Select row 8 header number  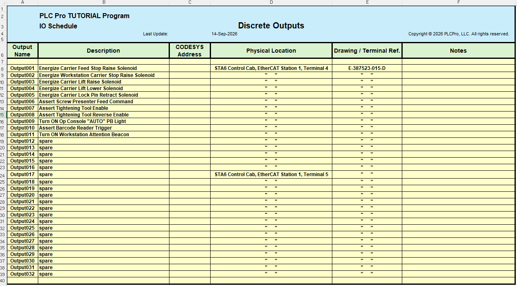[x=3, y=68]
